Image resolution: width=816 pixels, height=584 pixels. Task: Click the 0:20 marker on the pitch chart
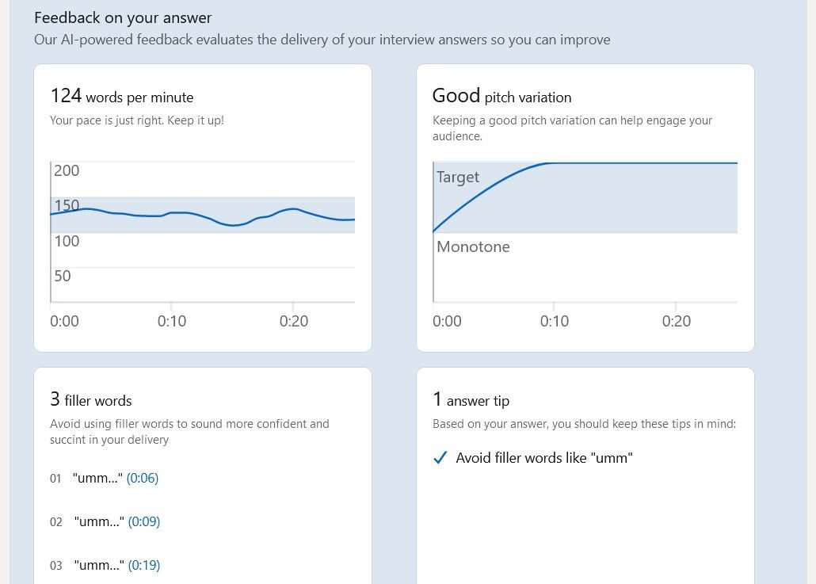[x=676, y=321]
